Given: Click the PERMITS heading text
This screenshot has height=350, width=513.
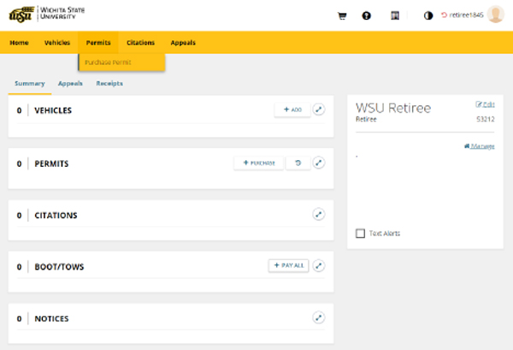Looking at the screenshot, I should coord(51,163).
